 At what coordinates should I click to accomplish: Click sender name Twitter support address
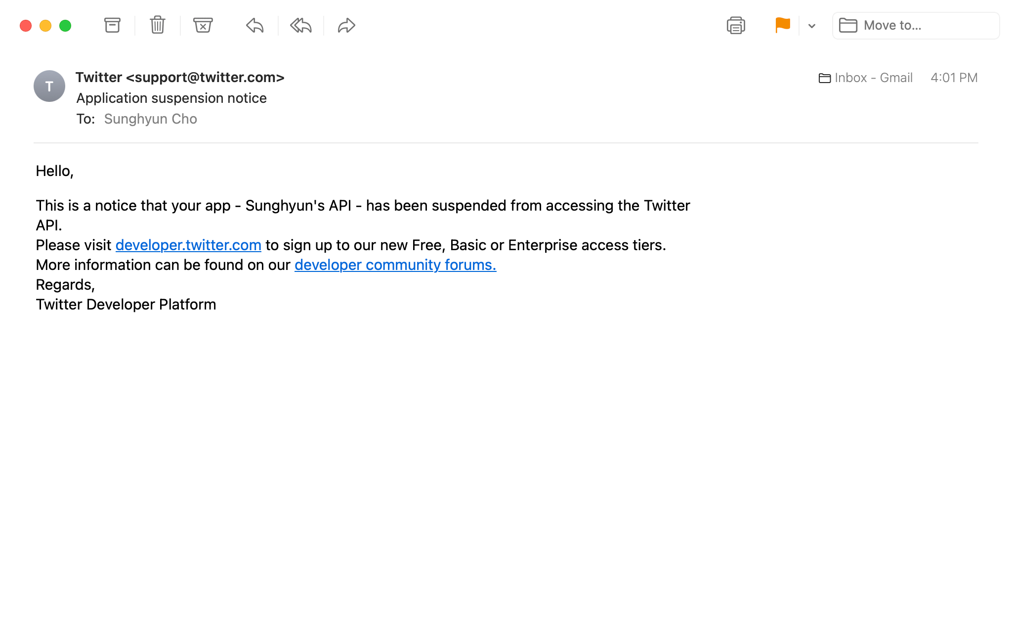click(180, 78)
